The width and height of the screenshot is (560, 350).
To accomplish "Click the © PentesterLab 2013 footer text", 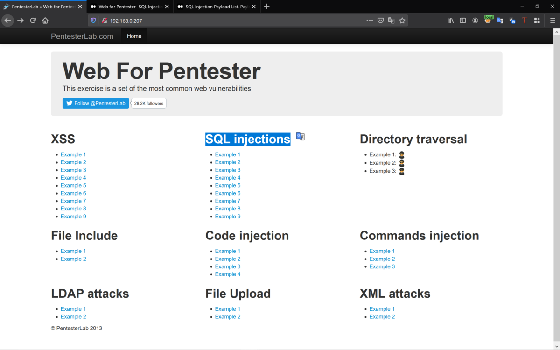I will (x=77, y=328).
